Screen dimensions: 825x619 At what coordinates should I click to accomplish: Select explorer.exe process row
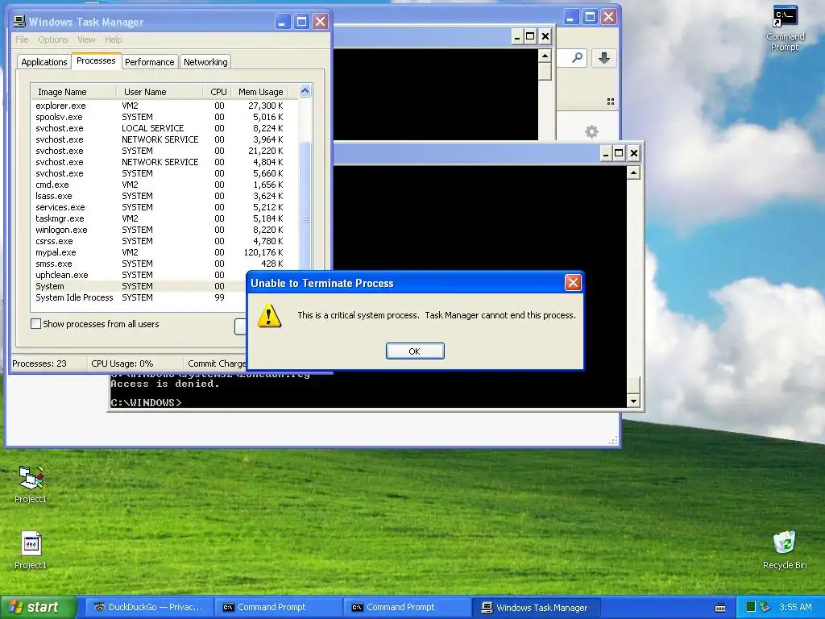click(x=164, y=106)
